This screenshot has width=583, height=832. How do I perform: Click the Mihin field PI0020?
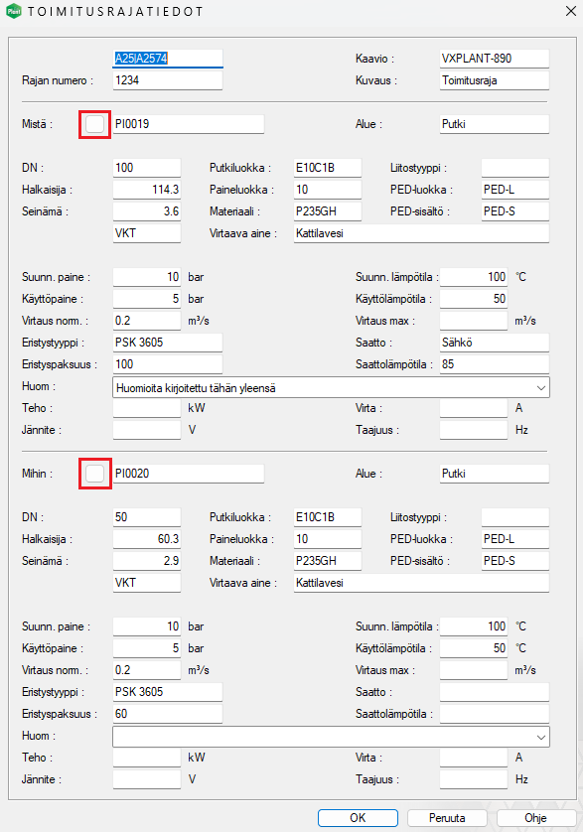click(x=189, y=474)
